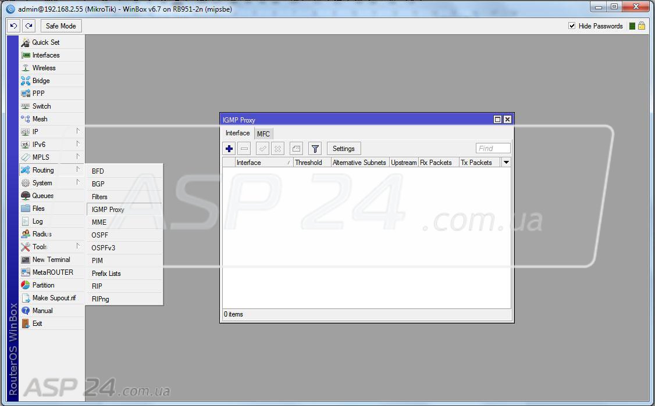The width and height of the screenshot is (655, 406).
Task: Click the Comment icon in IGMP toolbar
Action: pos(296,149)
